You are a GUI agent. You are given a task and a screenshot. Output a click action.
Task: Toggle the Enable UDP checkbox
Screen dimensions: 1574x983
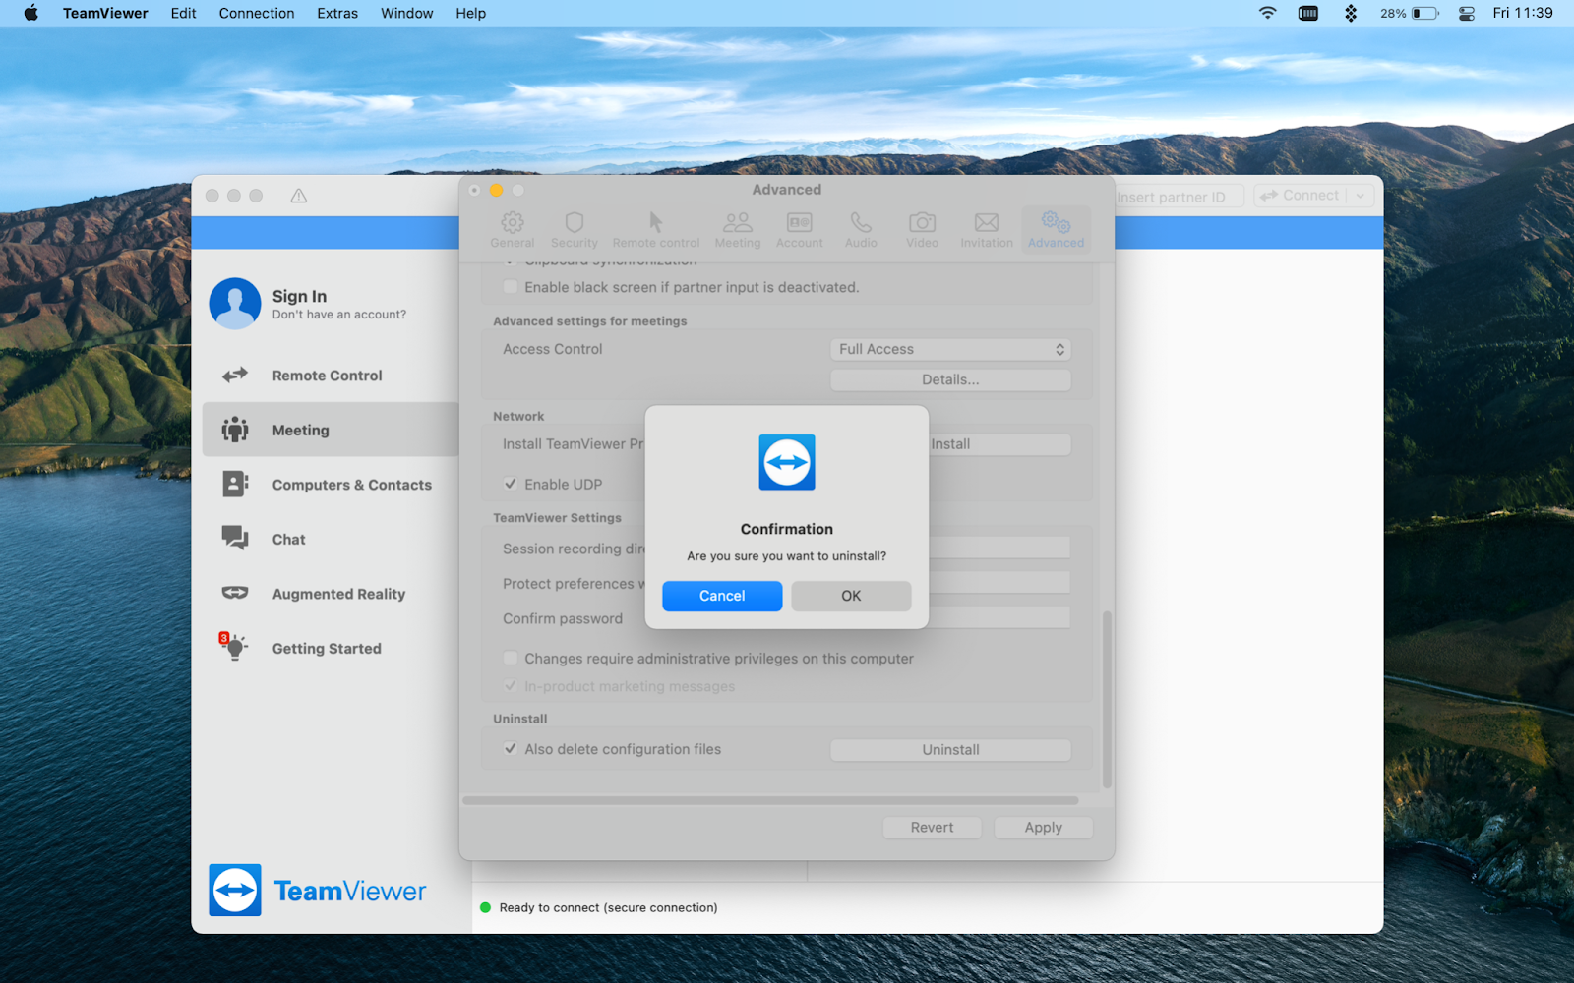511,484
